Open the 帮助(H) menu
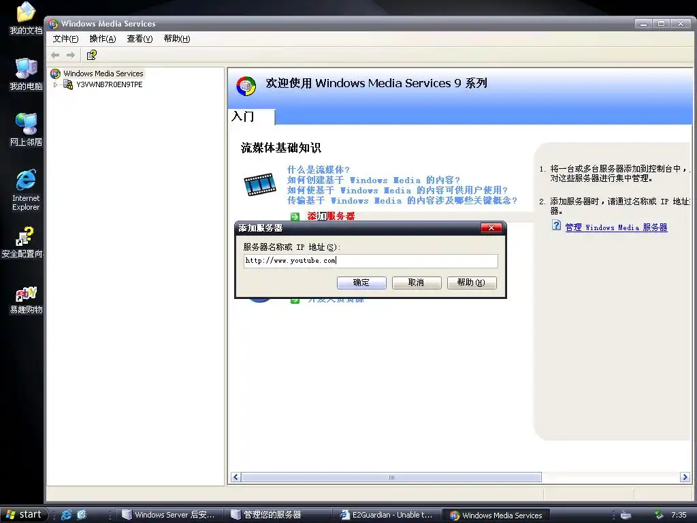This screenshot has height=523, width=697. (177, 39)
